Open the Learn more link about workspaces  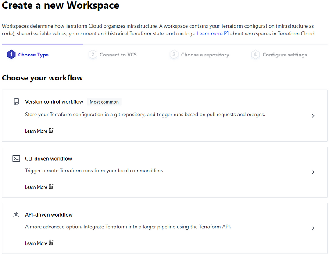(210, 34)
